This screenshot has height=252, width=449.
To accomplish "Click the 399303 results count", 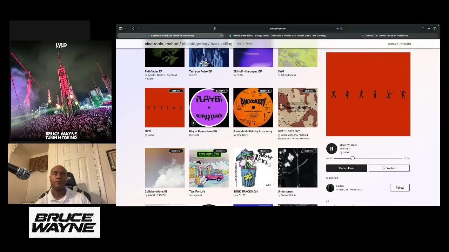I will [x=399, y=44].
